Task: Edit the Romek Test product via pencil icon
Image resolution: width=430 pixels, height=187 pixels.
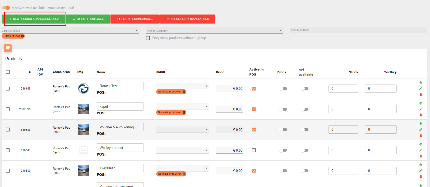Action: (420, 88)
